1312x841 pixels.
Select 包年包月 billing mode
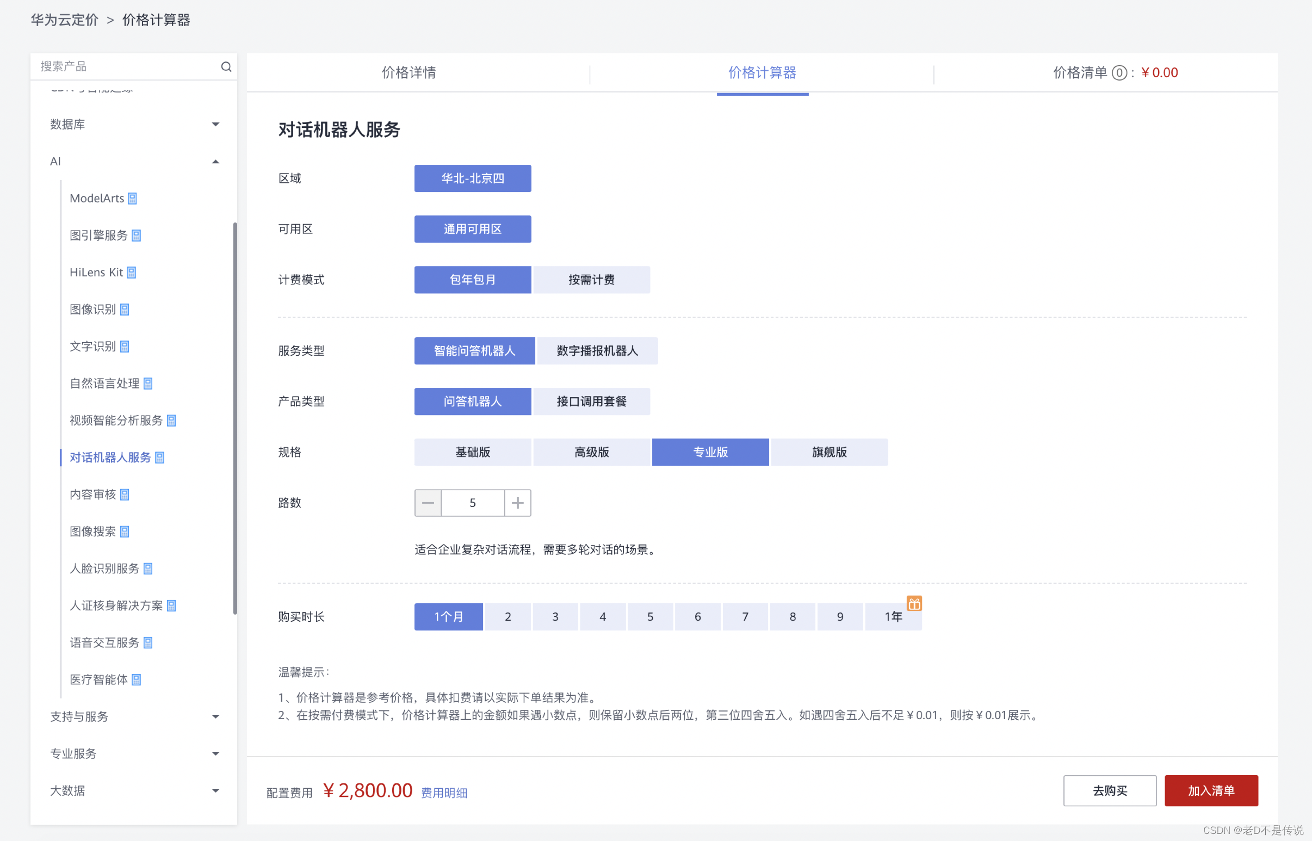[x=473, y=280]
